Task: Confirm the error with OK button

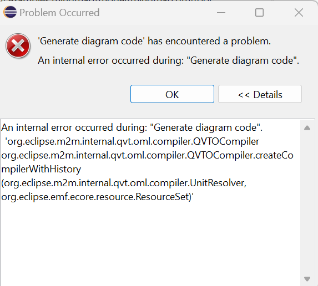Action: coord(172,94)
